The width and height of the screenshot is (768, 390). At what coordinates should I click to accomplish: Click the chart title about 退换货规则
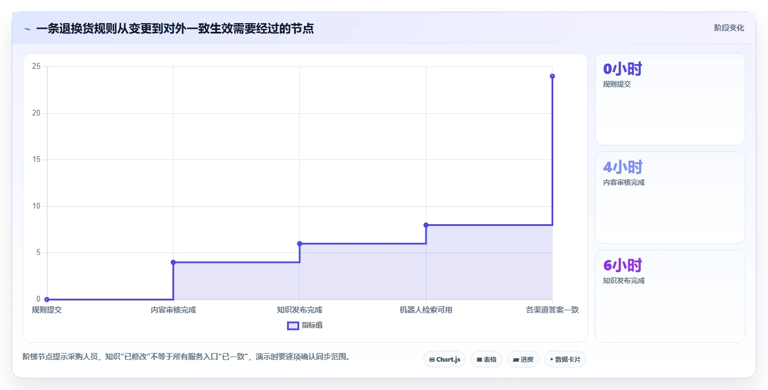(x=175, y=28)
